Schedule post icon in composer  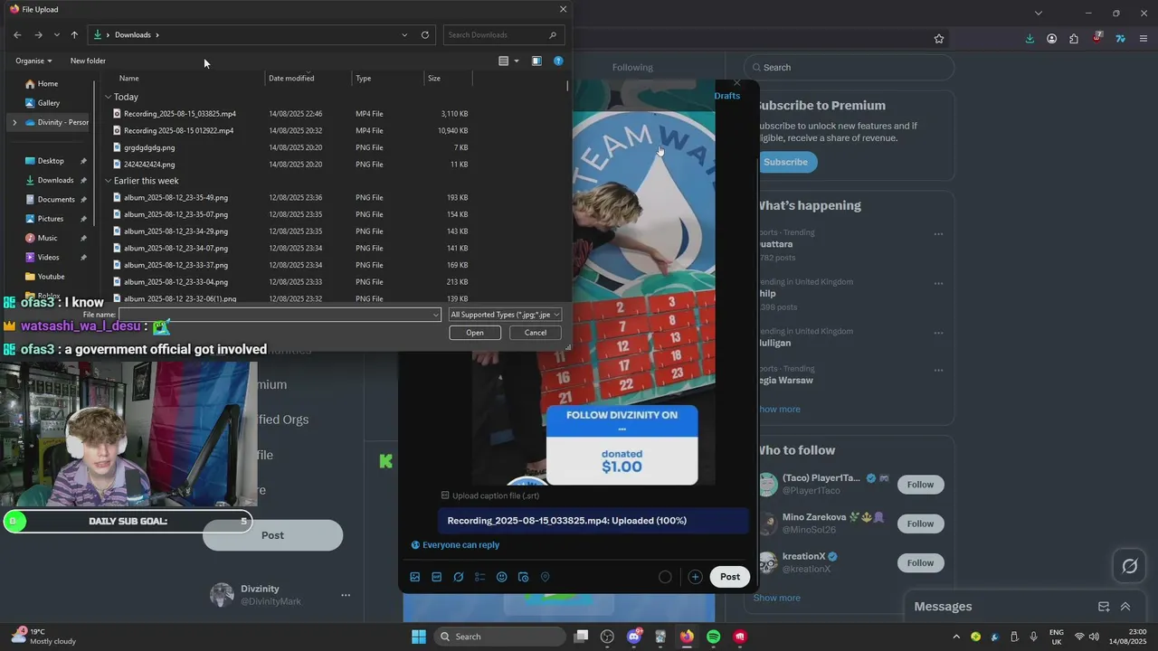(523, 577)
